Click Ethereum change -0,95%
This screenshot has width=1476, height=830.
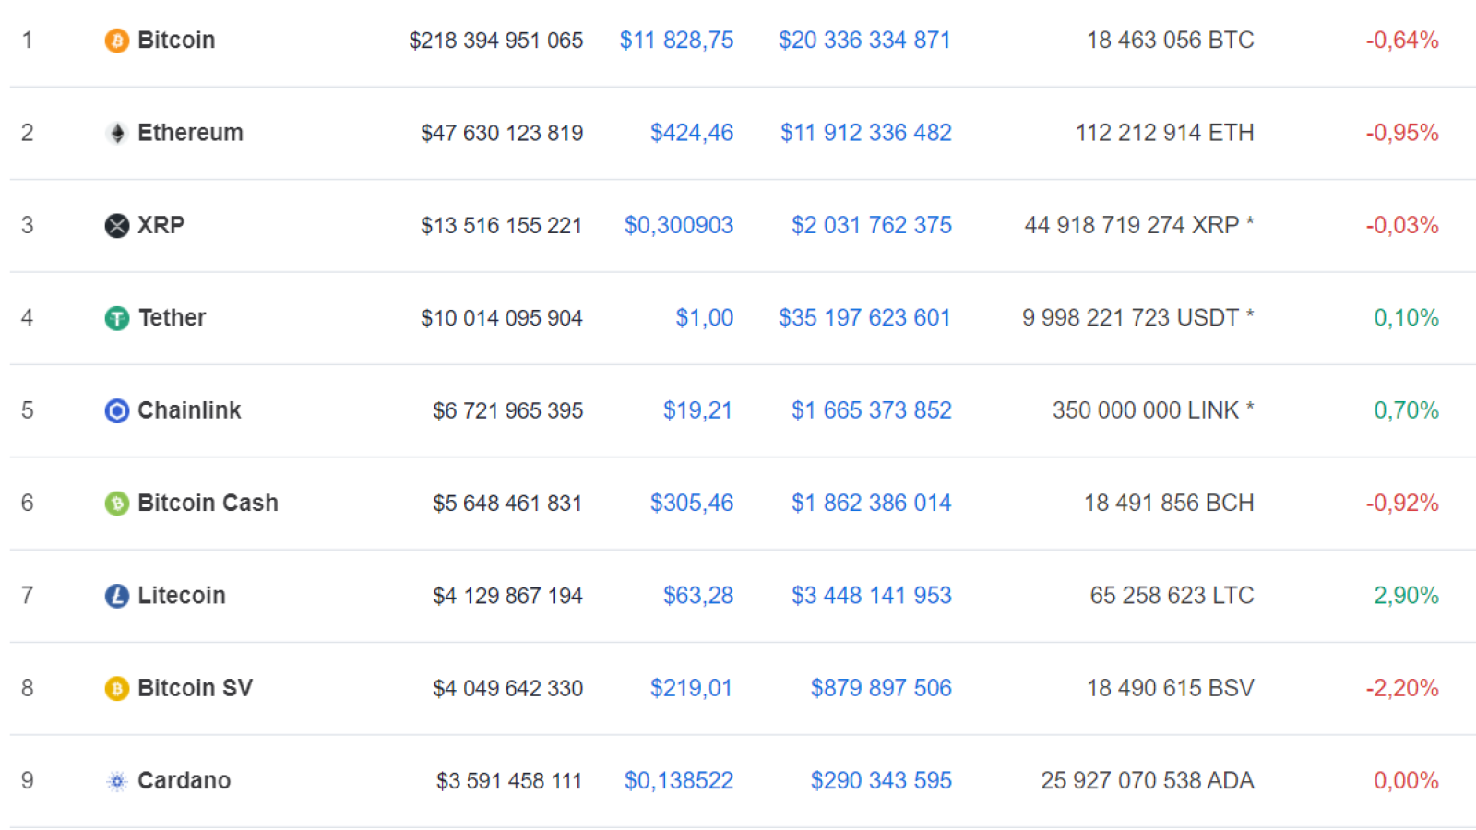1402,133
